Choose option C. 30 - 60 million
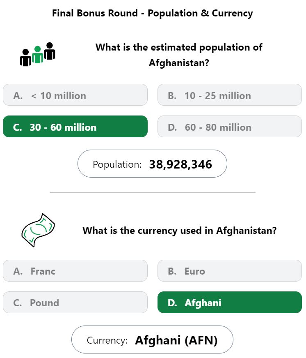The width and height of the screenshot is (306, 358). coord(75,127)
